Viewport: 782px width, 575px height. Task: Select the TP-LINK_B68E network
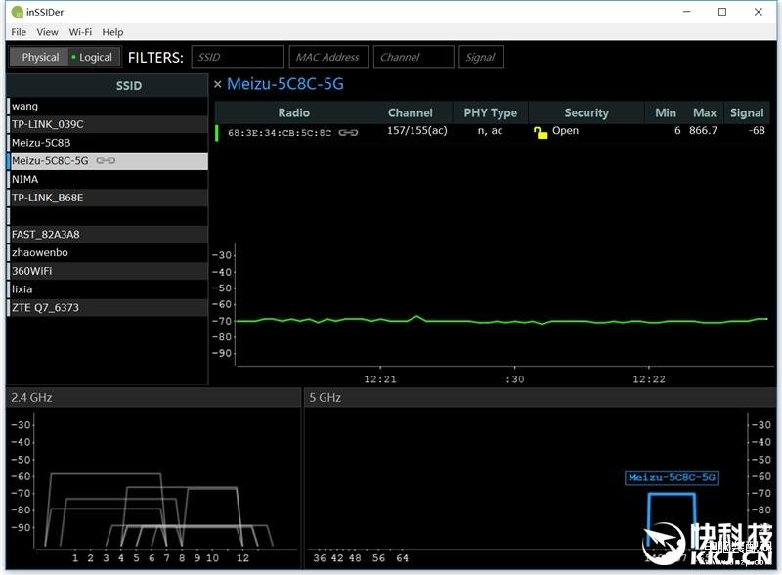pyautogui.click(x=108, y=198)
